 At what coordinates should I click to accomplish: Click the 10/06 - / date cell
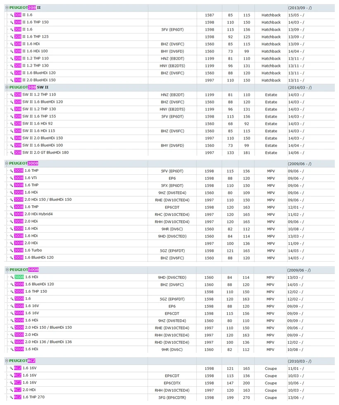click(296, 383)
